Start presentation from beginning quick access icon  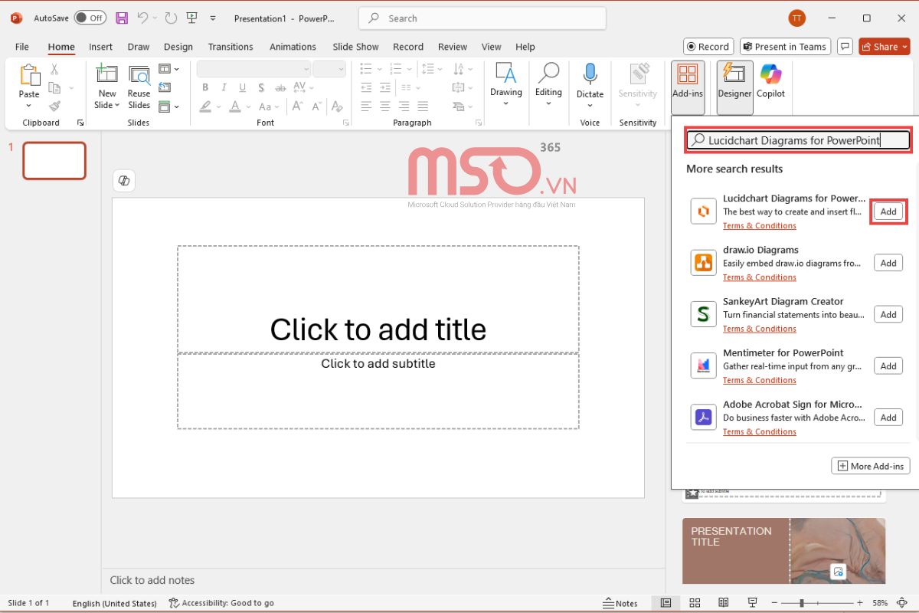coord(192,18)
